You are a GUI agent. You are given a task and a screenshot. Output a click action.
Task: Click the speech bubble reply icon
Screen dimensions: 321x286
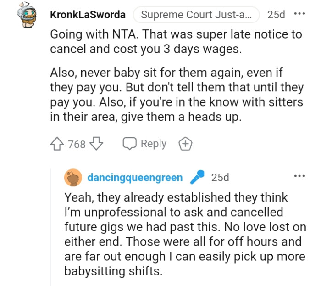[x=129, y=144]
